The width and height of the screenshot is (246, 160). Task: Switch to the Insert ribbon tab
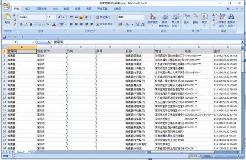[28, 9]
